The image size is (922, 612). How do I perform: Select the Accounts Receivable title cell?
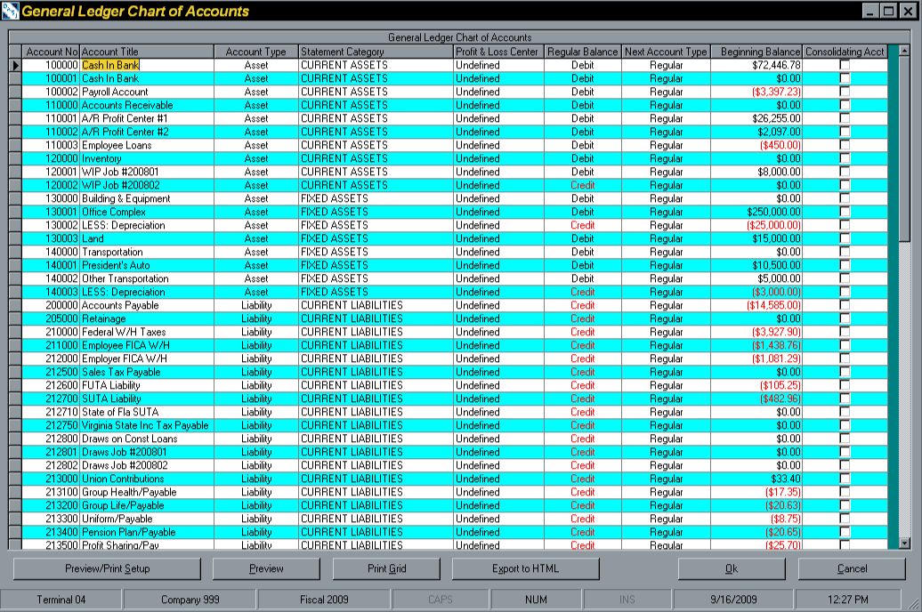147,105
